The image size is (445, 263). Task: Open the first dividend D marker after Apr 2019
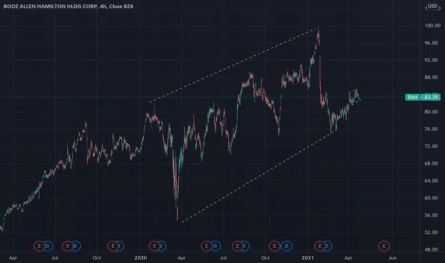48,246
